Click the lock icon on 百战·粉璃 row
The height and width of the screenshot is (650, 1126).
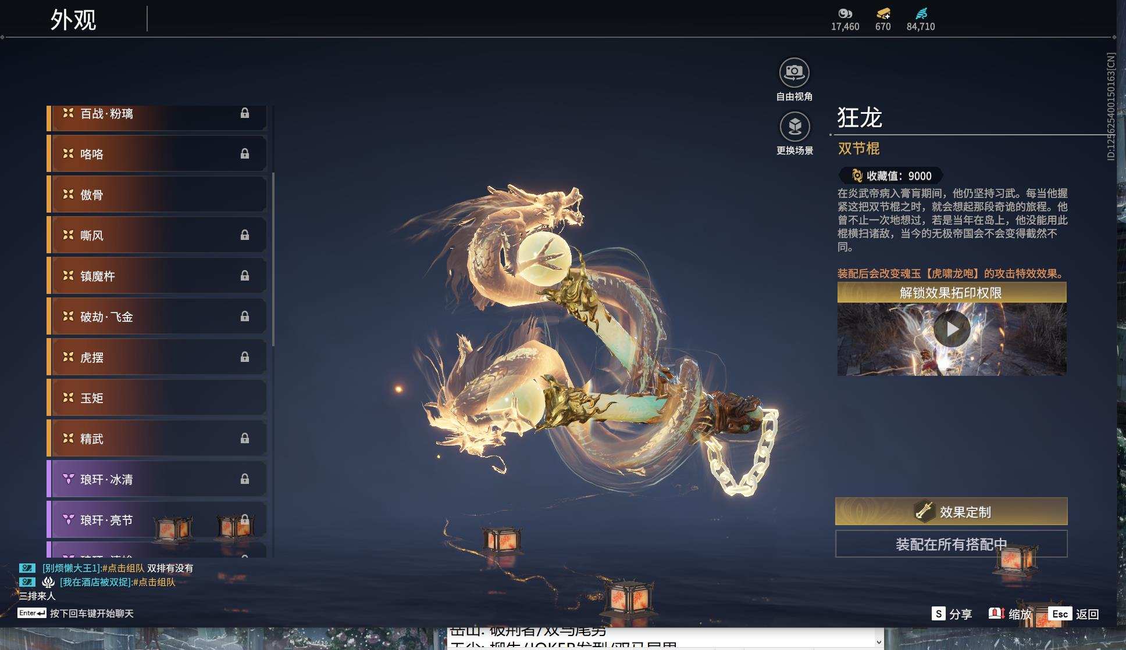point(245,113)
